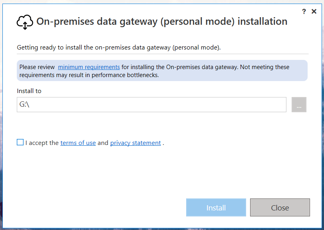Close the dialog using the X icon
Image resolution: width=324 pixels, height=230 pixels.
pos(314,12)
